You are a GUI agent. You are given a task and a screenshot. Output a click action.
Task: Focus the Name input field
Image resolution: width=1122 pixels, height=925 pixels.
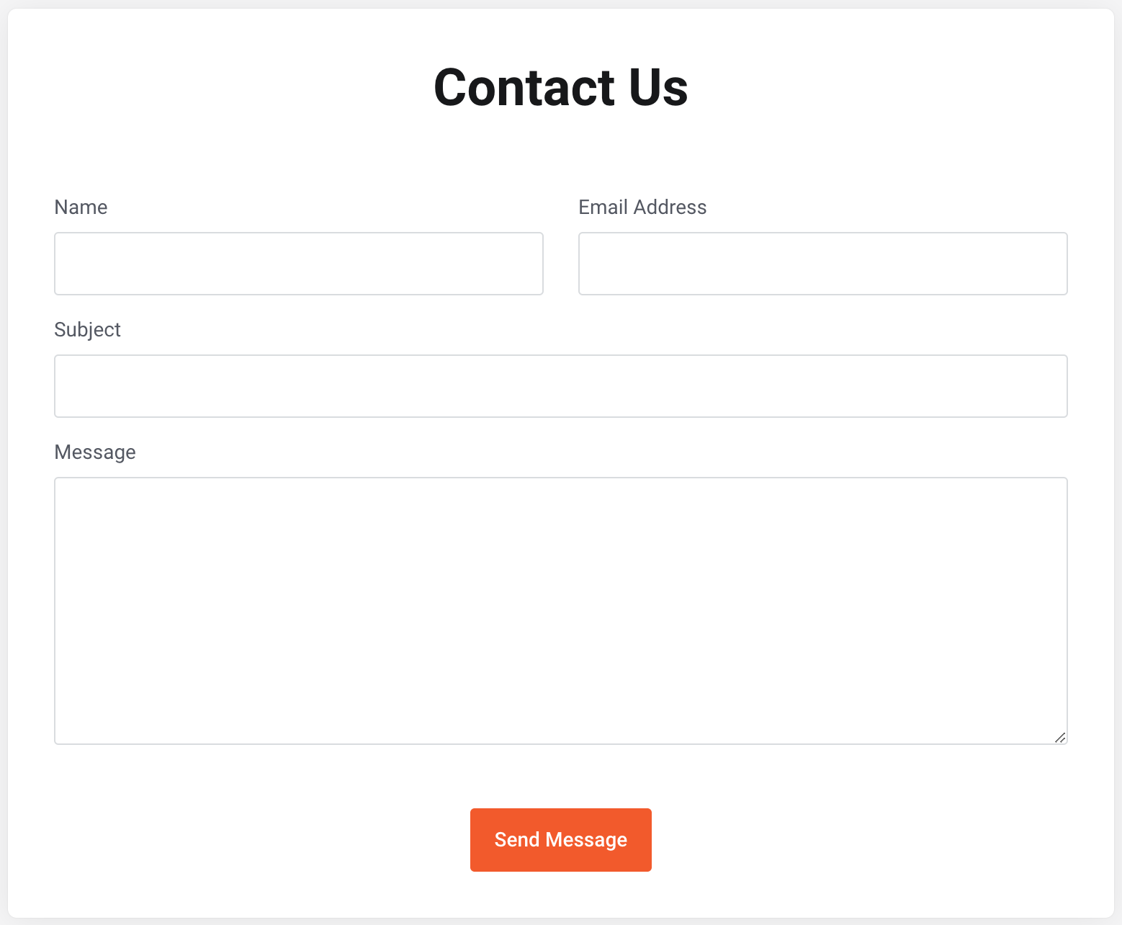299,264
